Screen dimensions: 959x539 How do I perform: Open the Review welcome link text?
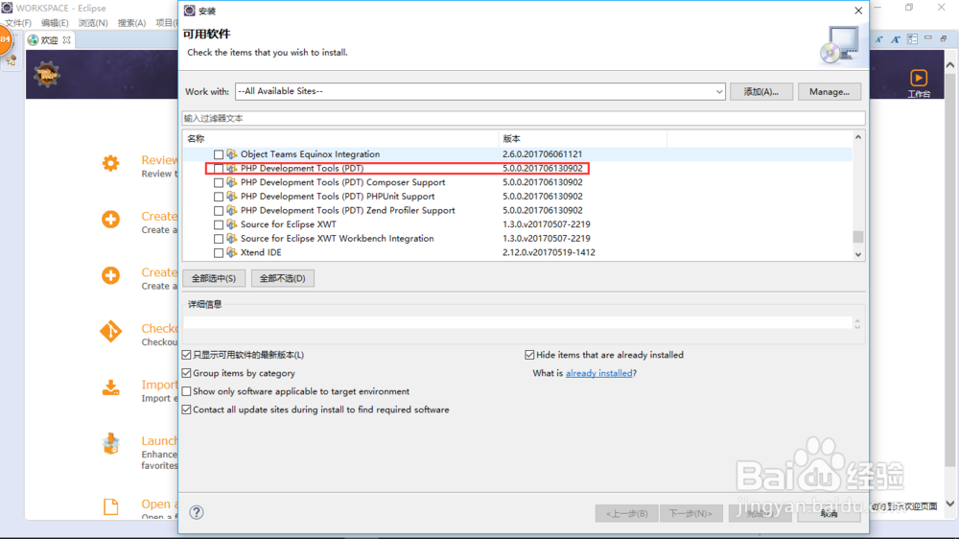tap(159, 160)
